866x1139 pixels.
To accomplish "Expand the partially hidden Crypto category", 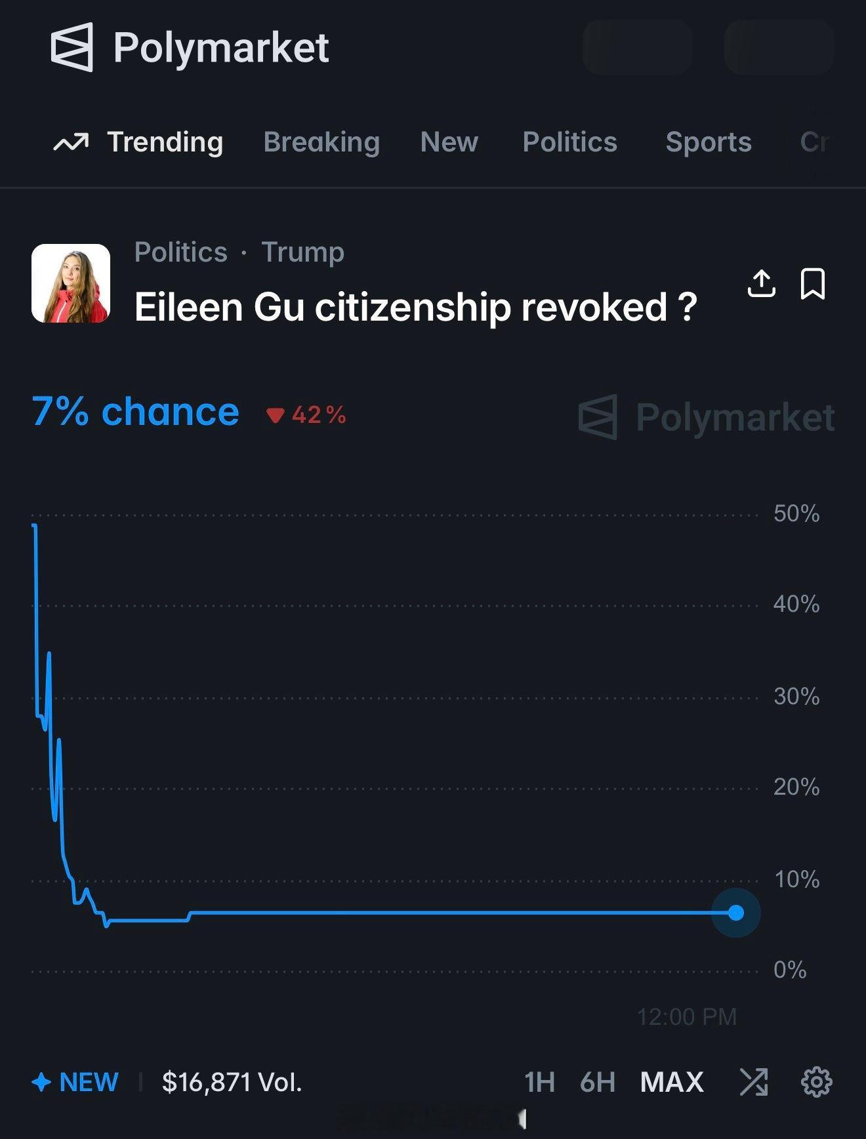I will [x=817, y=142].
